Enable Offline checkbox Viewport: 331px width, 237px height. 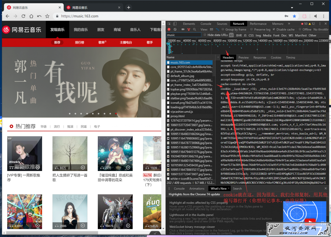coord(300,29)
